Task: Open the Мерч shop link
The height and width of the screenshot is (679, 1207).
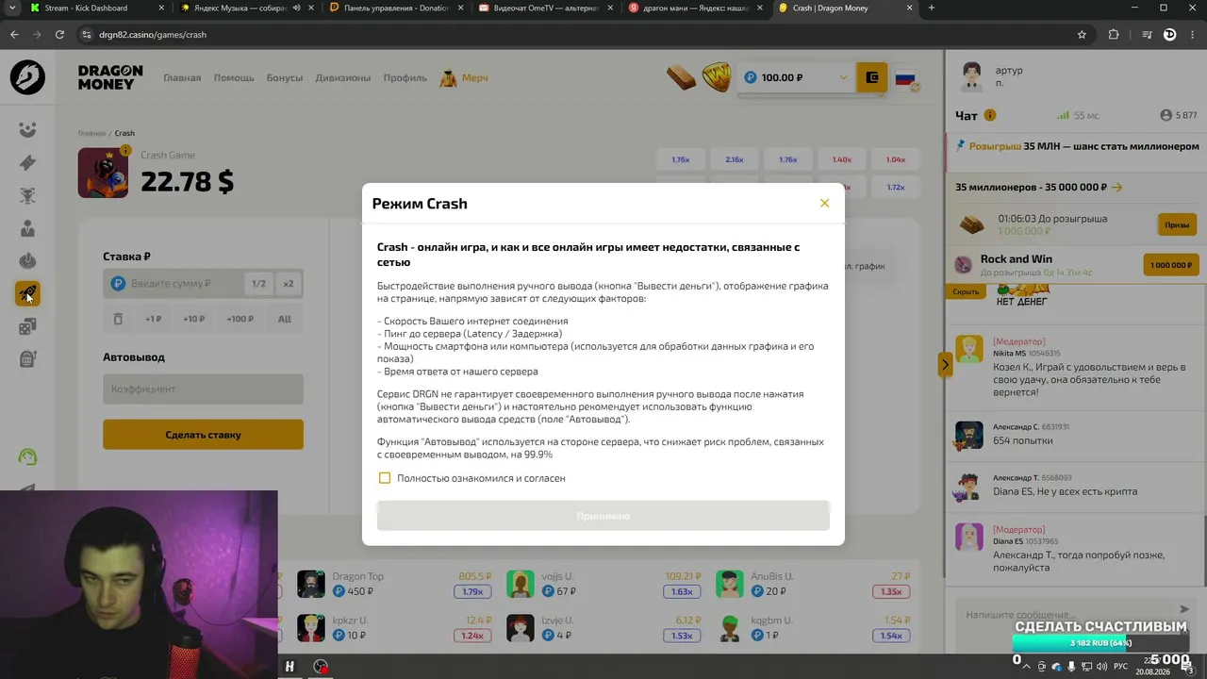Action: 464,77
